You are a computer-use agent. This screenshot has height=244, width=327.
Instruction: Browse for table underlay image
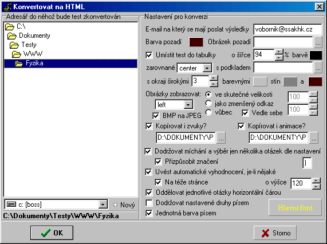318,68
